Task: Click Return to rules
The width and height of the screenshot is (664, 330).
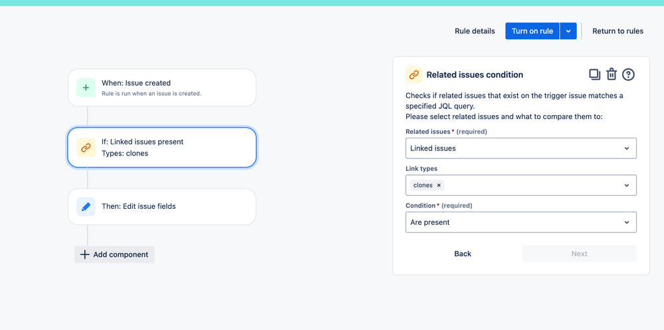Action: (617, 31)
